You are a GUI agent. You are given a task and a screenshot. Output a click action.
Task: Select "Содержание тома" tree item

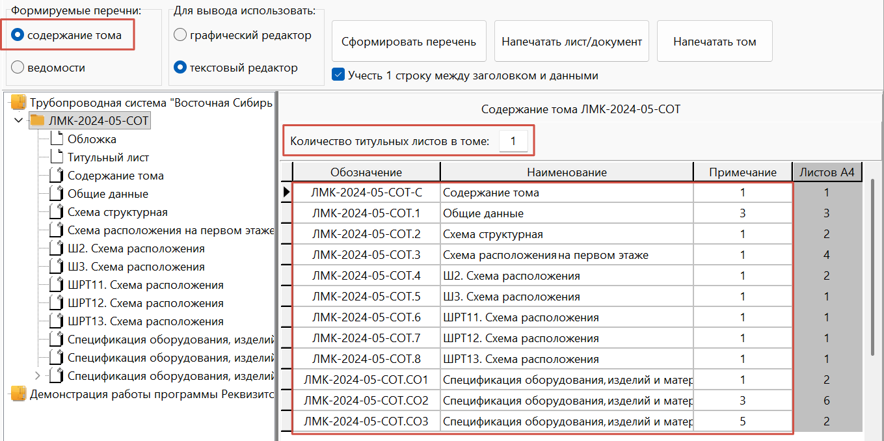pyautogui.click(x=116, y=176)
